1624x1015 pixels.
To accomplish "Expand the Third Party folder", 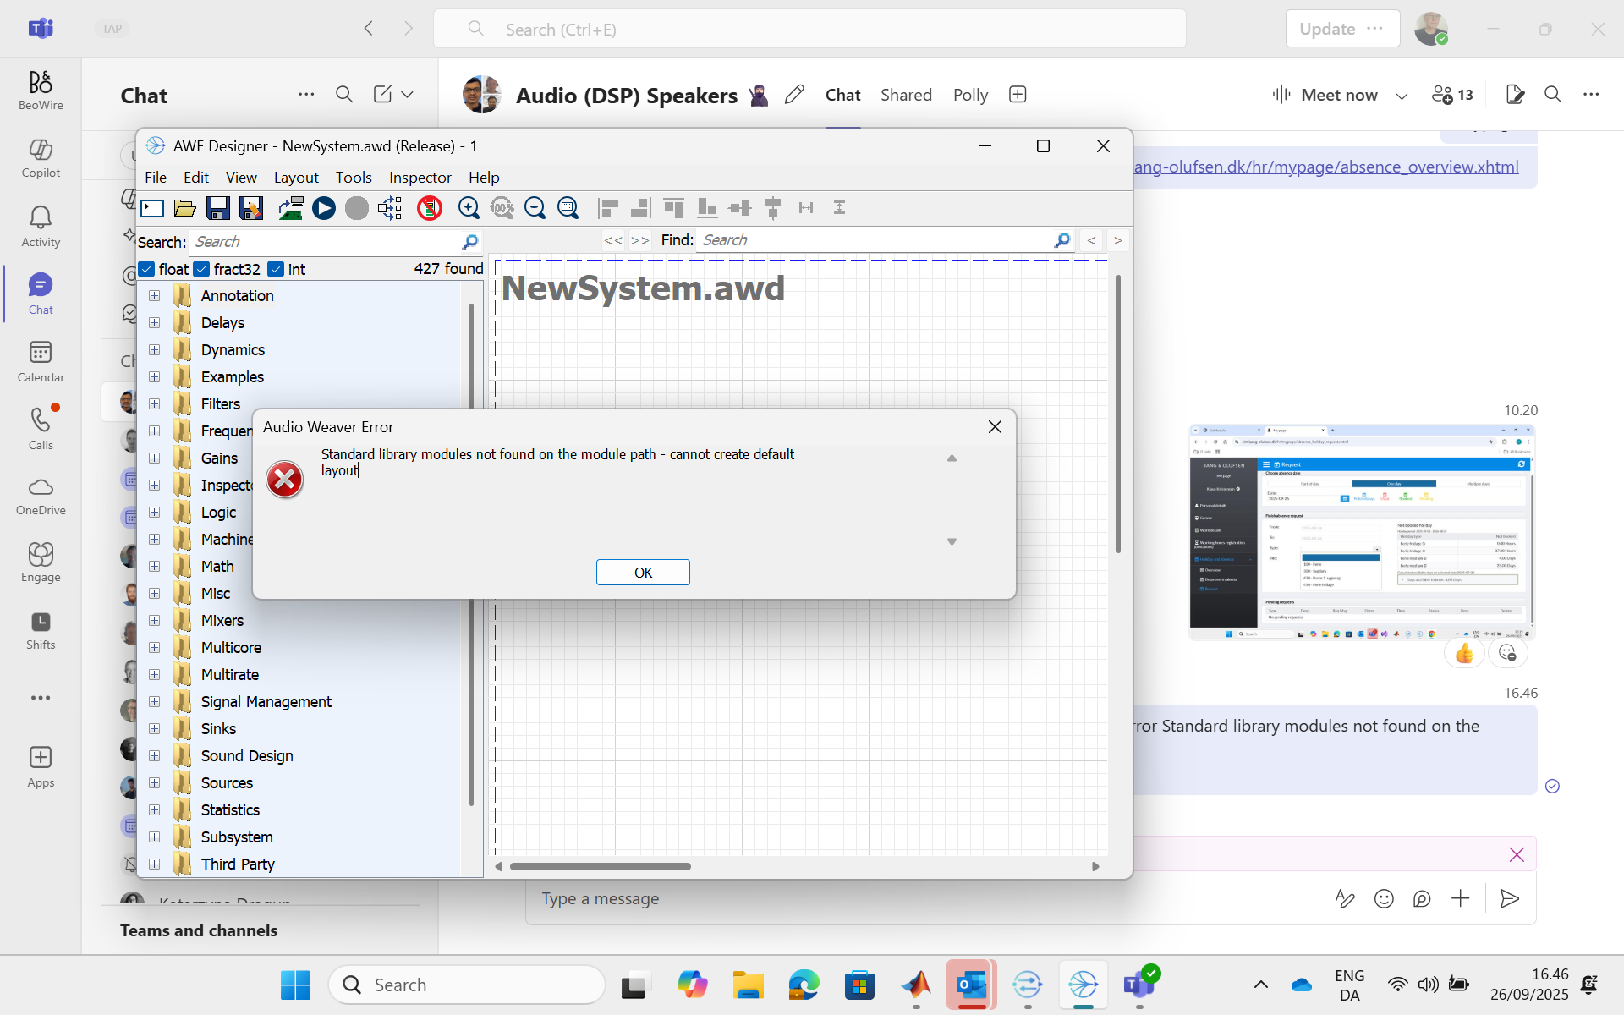I will (x=154, y=864).
